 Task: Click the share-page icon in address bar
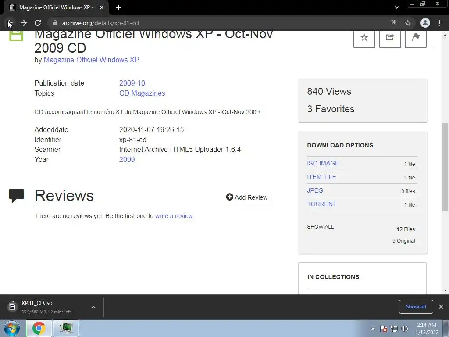[393, 23]
